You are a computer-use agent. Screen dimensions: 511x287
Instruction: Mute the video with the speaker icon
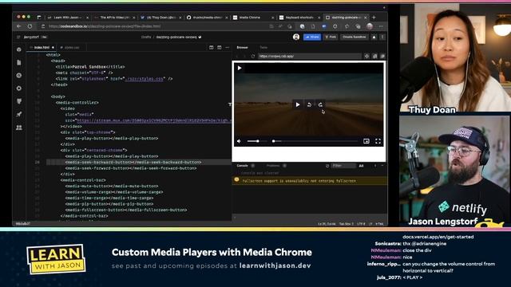[x=240, y=141]
